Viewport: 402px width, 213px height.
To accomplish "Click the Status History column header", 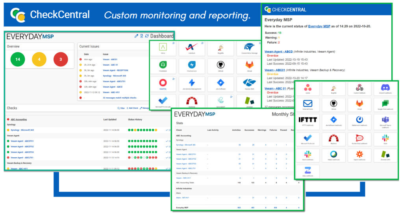I will [x=135, y=120].
